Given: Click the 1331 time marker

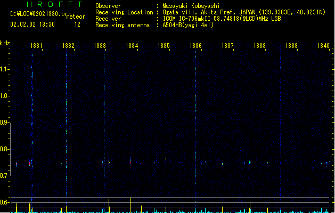Looking at the screenshot, I should pyautogui.click(x=36, y=45).
